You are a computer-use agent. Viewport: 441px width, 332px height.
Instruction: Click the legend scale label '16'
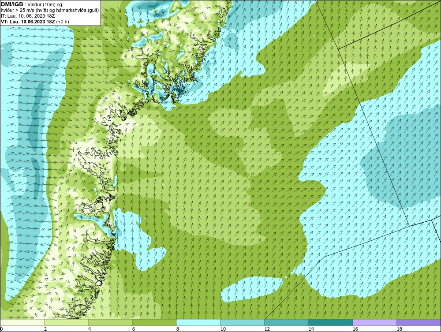tap(355, 329)
